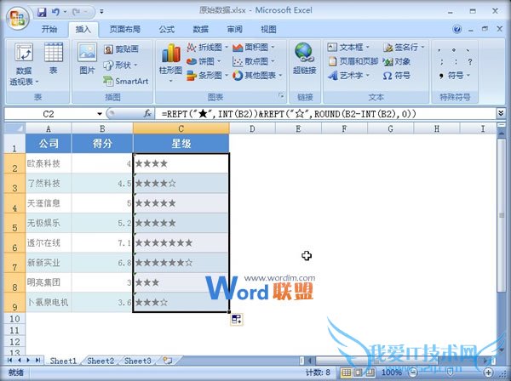This screenshot has height=381, width=511.
Task: Click the zoom in plus button
Action: [x=488, y=372]
